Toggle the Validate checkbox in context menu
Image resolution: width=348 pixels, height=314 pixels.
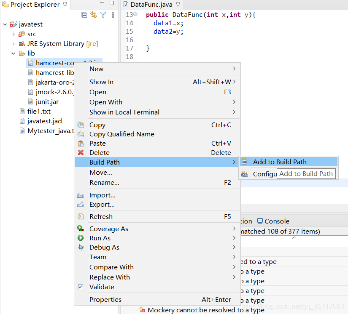point(81,287)
